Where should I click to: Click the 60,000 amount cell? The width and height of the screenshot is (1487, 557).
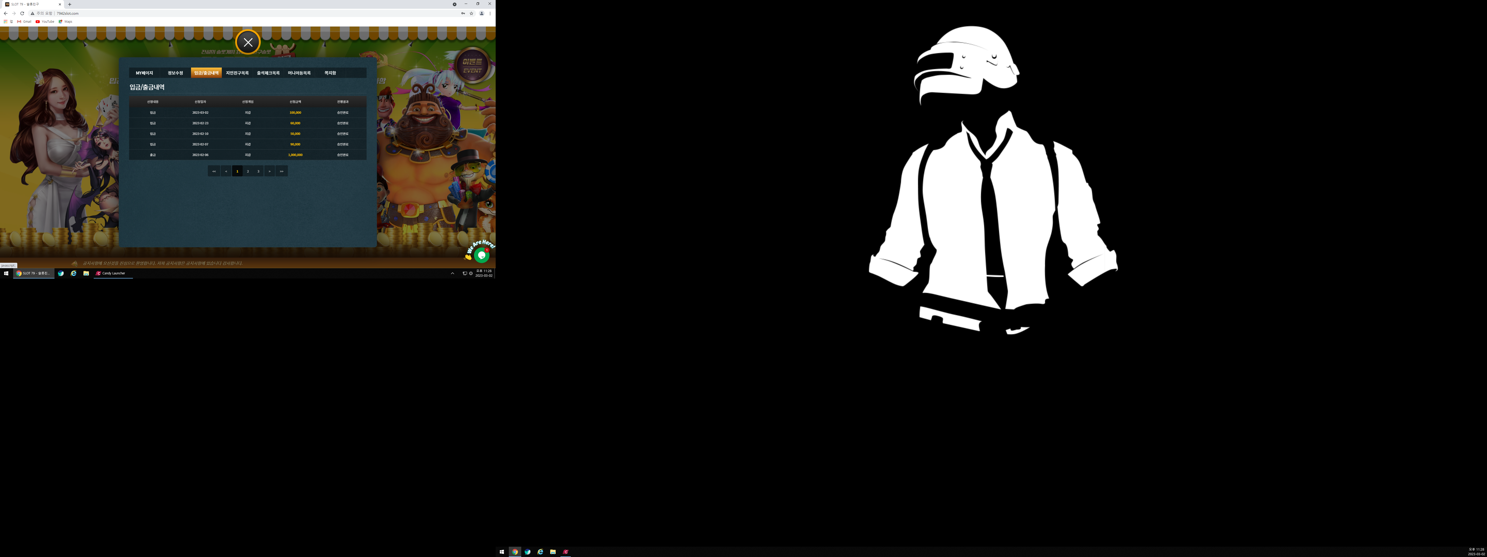(295, 124)
